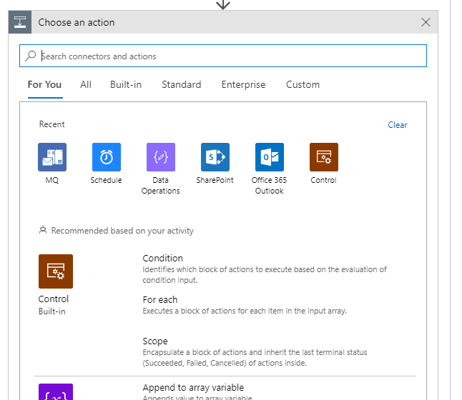Open the SharePoint connector icon
This screenshot has width=462, height=400.
pyautogui.click(x=215, y=157)
